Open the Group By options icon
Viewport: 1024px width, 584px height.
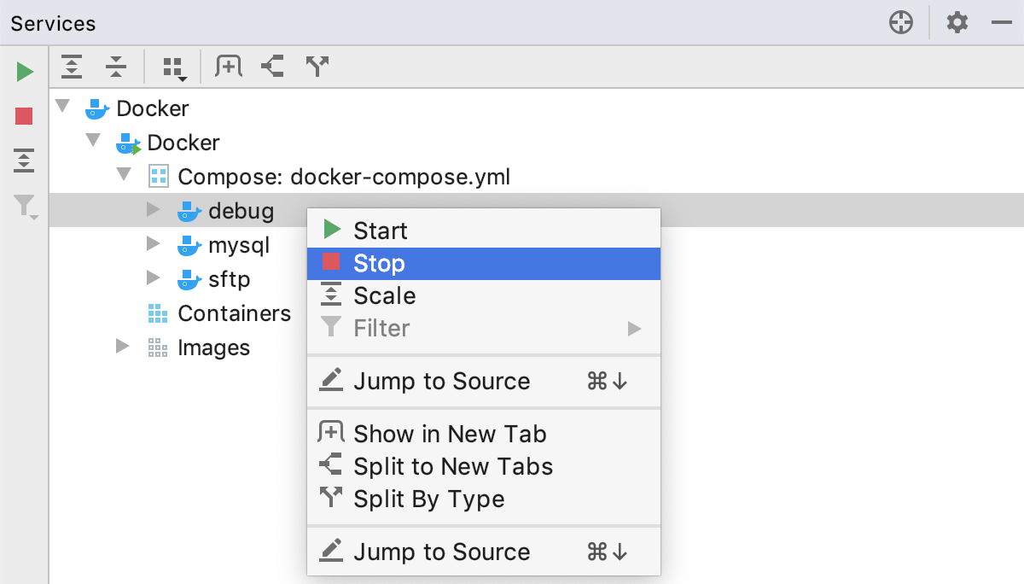point(171,66)
